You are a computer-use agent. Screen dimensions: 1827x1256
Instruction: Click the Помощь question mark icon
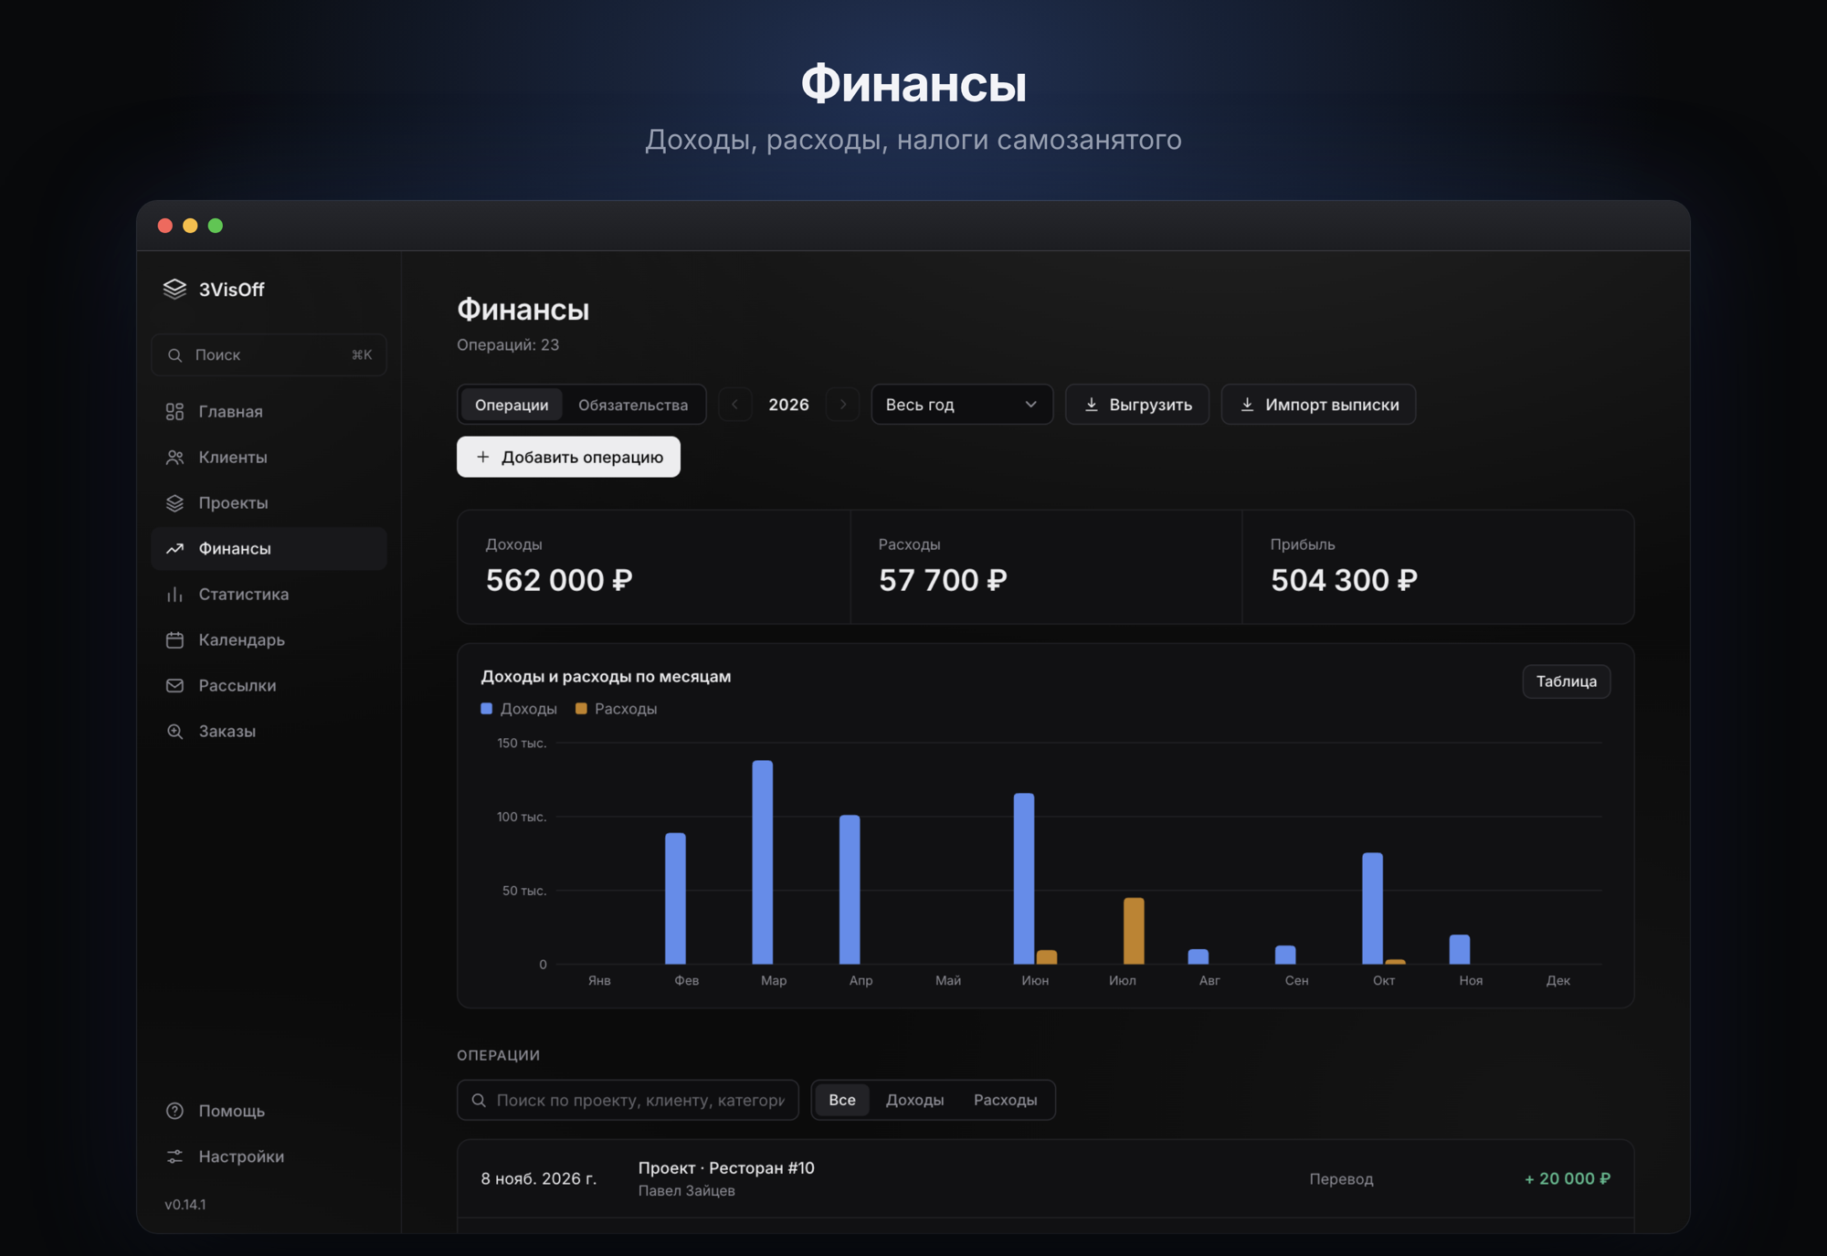click(x=174, y=1111)
